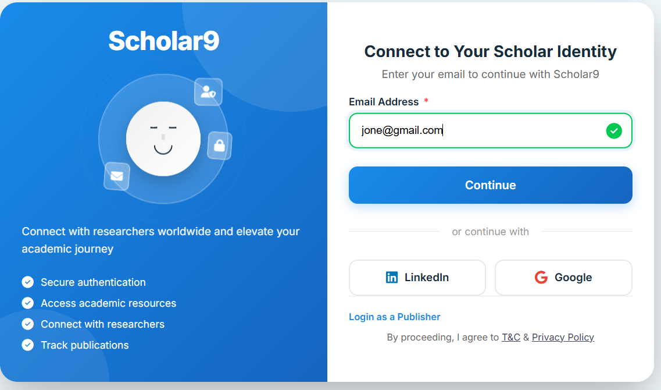Sign in using the Google button

pyautogui.click(x=563, y=277)
